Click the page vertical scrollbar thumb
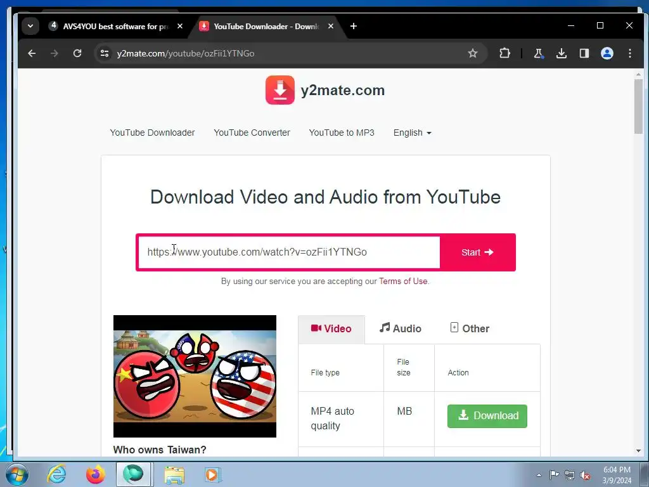Image resolution: width=649 pixels, height=487 pixels. 638,106
